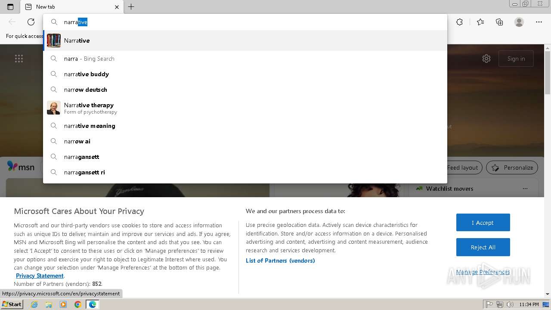
Task: Click I Accept button
Action: pos(483,223)
